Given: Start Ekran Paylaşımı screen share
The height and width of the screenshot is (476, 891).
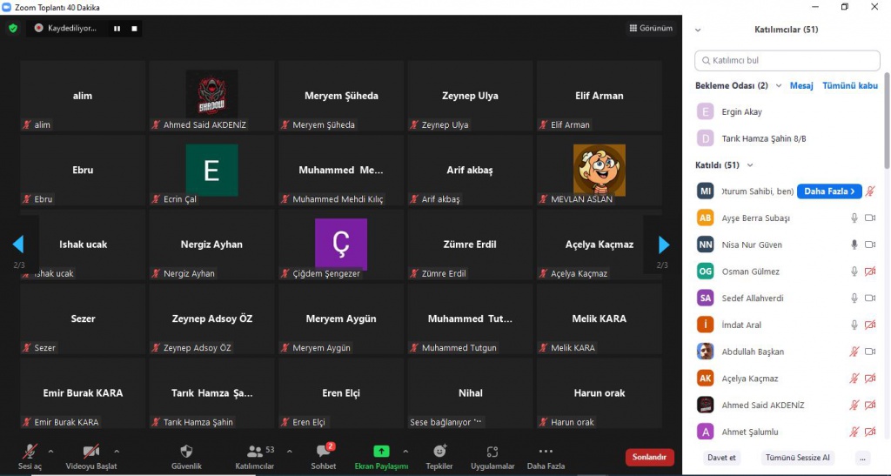Looking at the screenshot, I should [x=381, y=457].
